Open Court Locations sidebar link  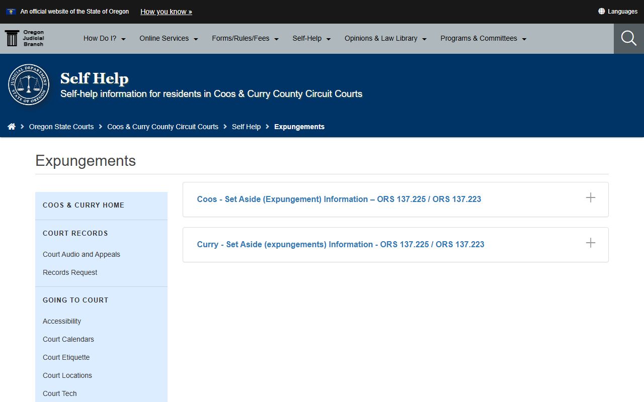click(67, 375)
